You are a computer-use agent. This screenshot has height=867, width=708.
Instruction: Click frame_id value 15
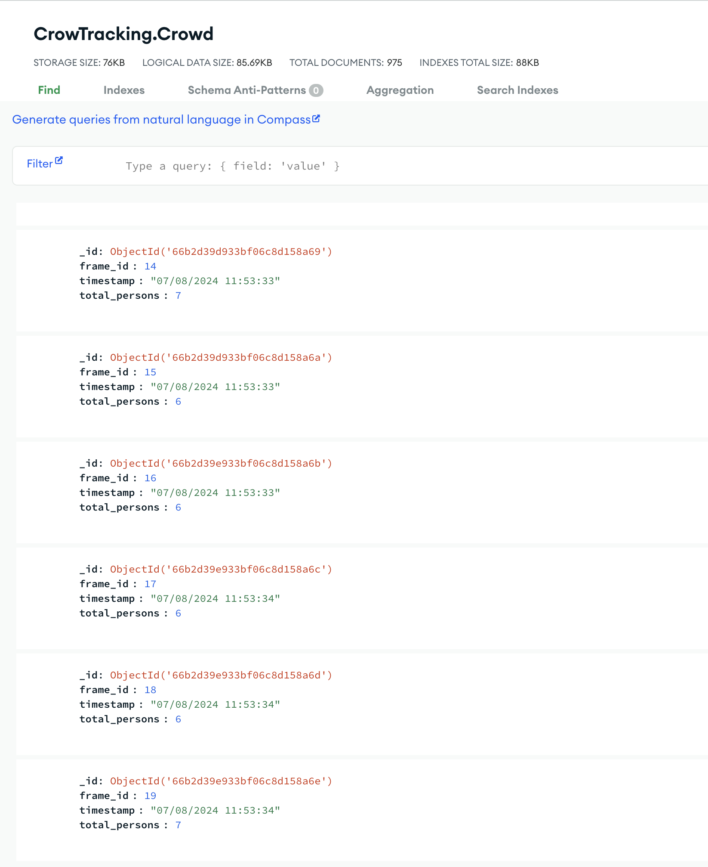point(150,372)
